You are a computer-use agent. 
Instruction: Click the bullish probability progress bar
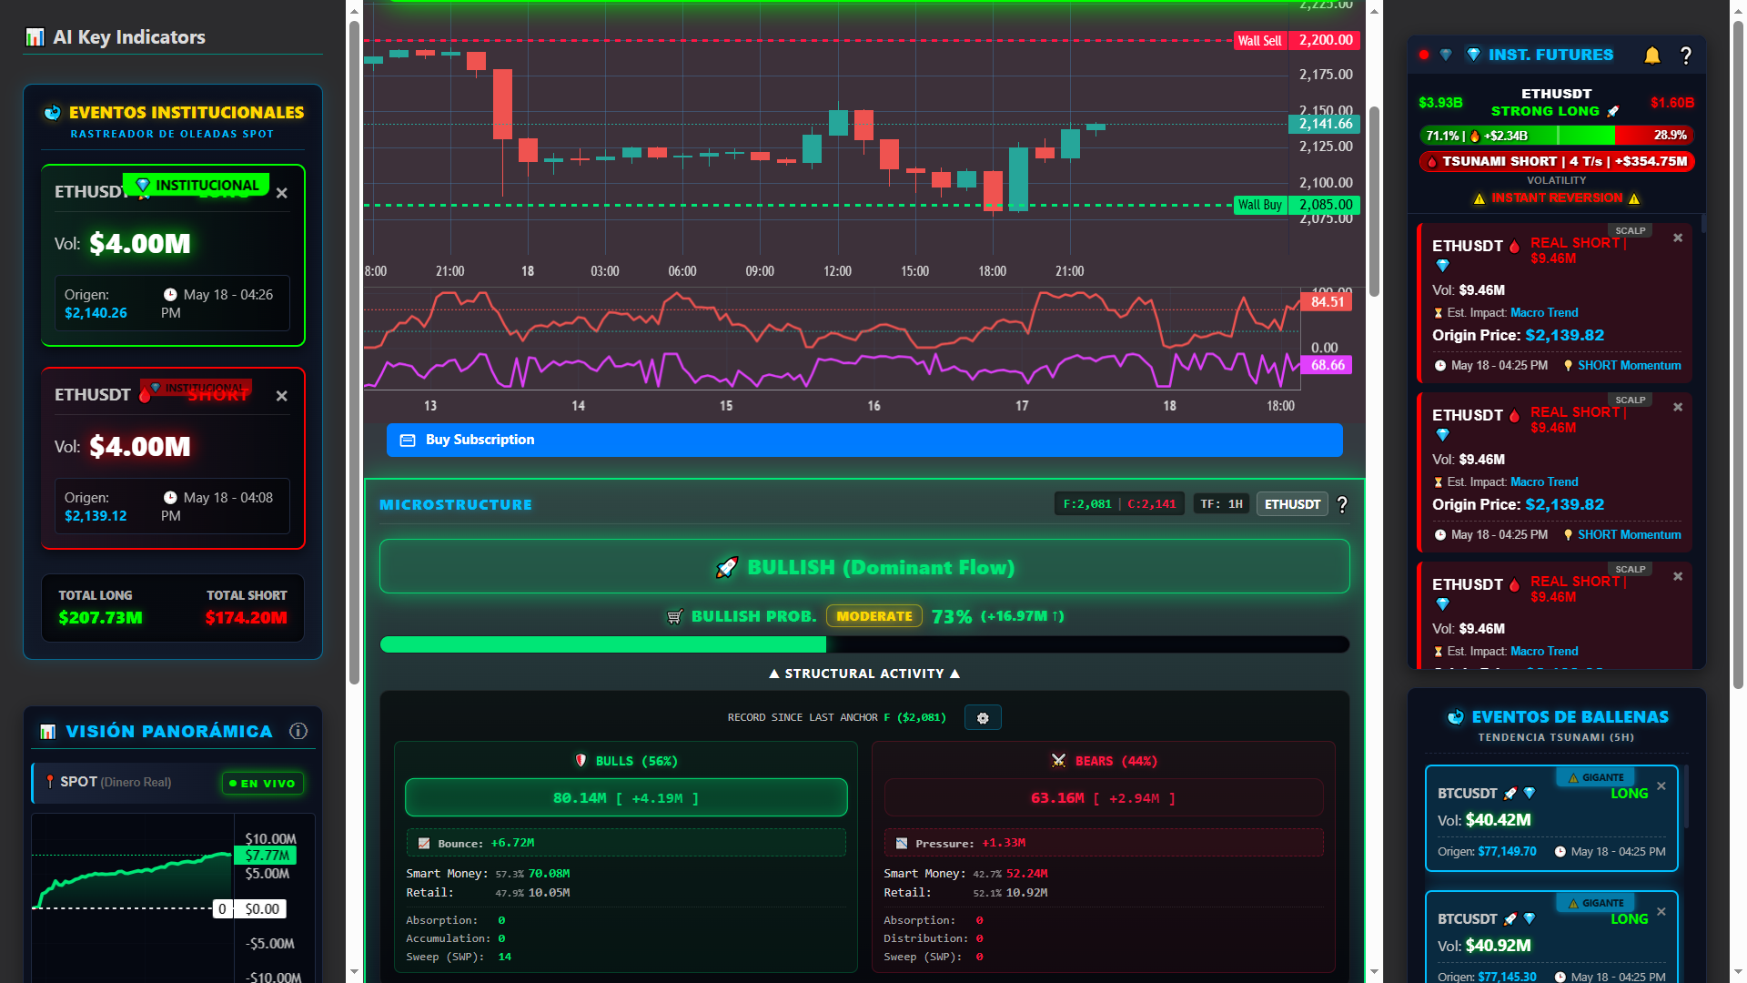(x=864, y=644)
